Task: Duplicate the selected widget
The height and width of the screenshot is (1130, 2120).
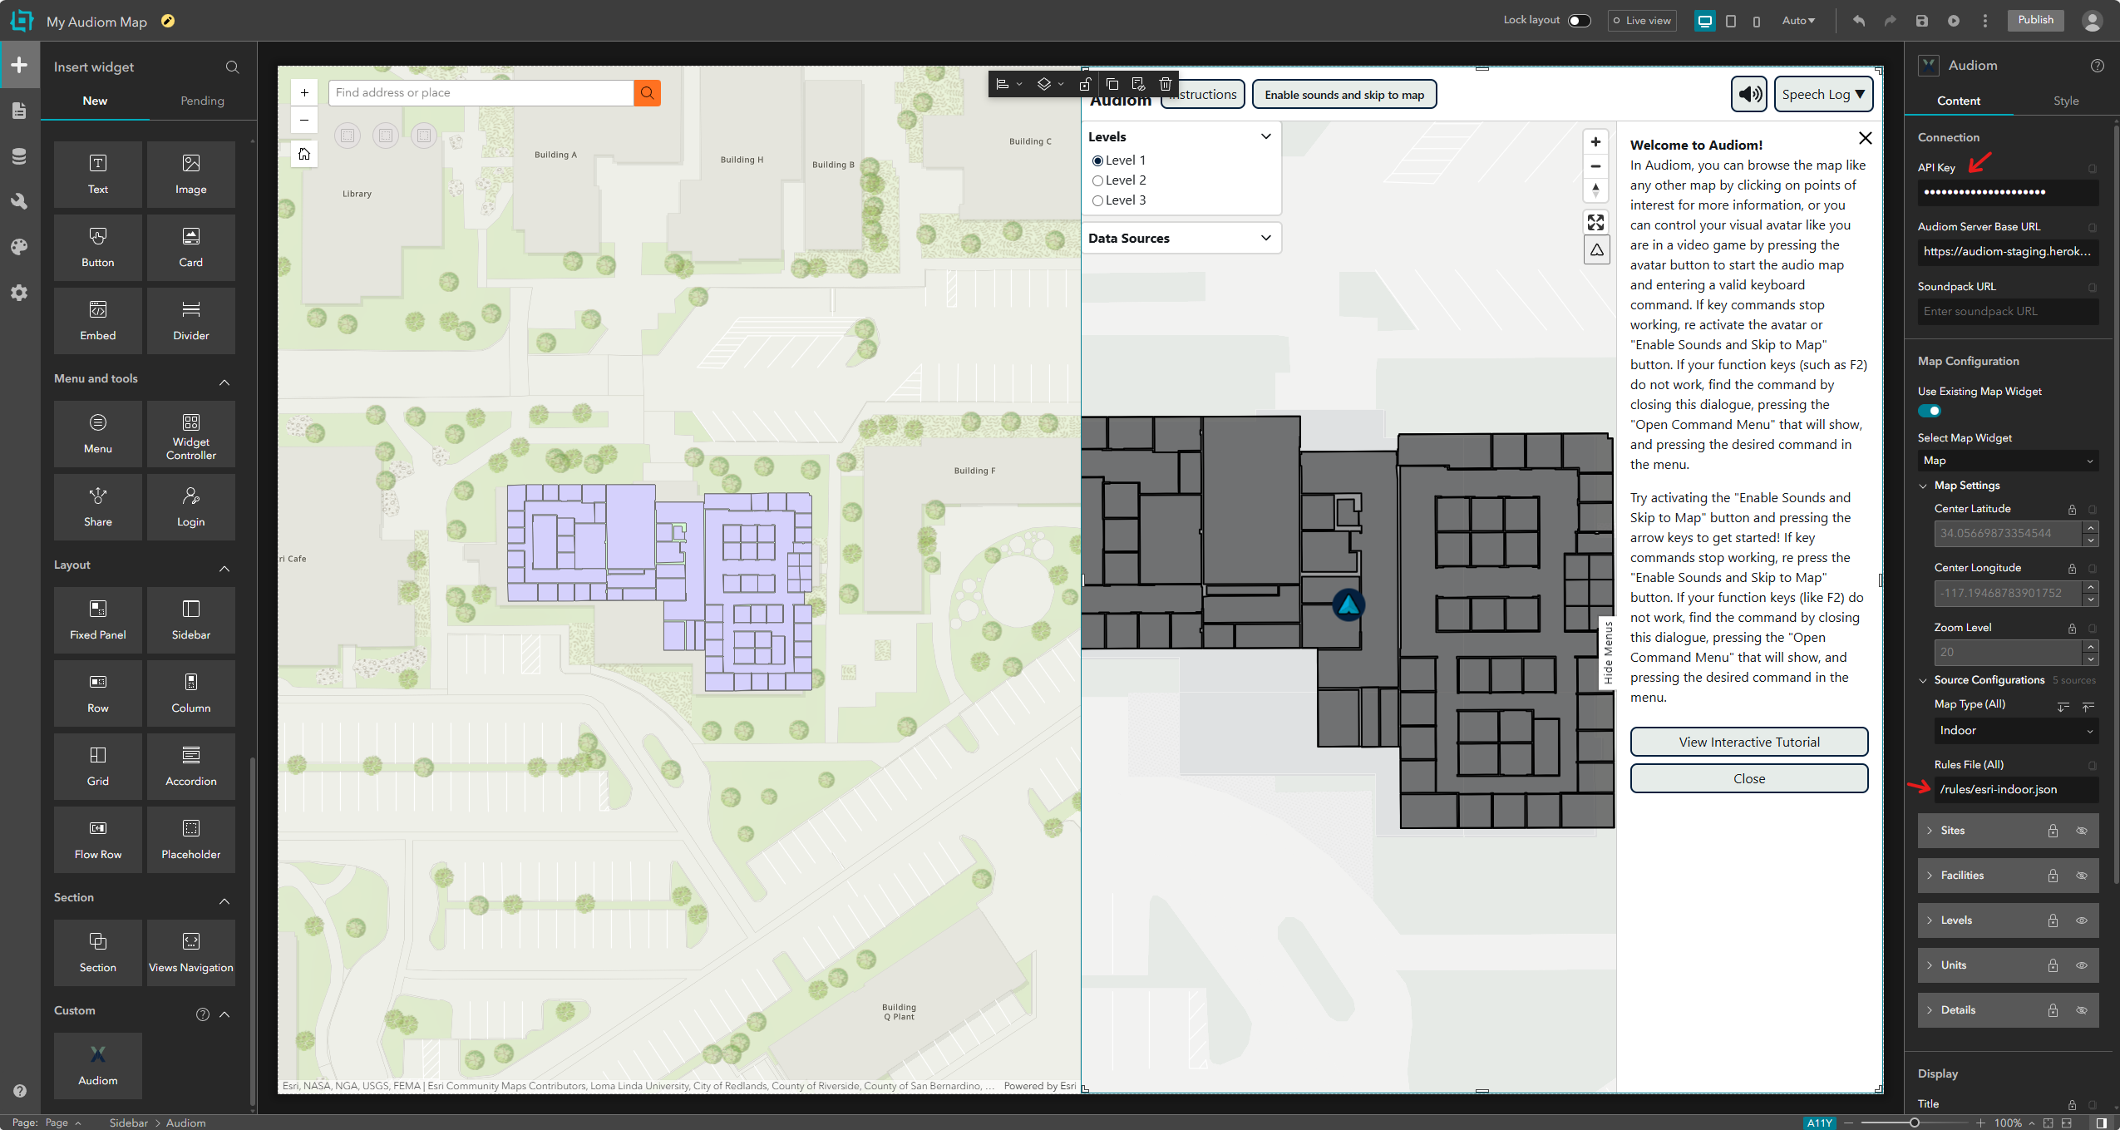Action: (x=1112, y=83)
